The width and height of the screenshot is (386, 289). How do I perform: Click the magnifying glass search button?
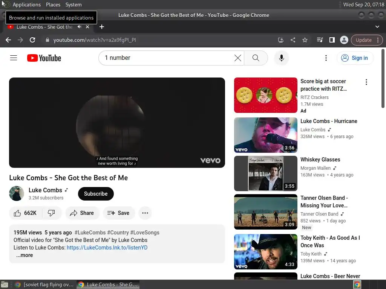click(256, 58)
